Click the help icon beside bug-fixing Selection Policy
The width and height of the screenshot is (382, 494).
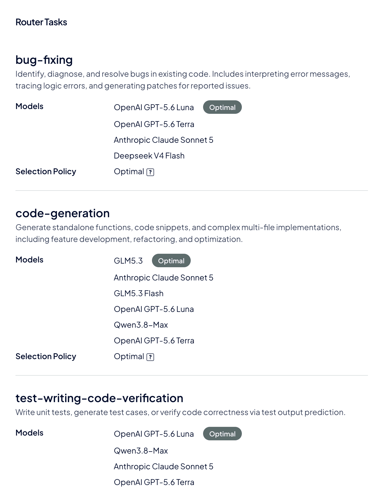tap(150, 172)
